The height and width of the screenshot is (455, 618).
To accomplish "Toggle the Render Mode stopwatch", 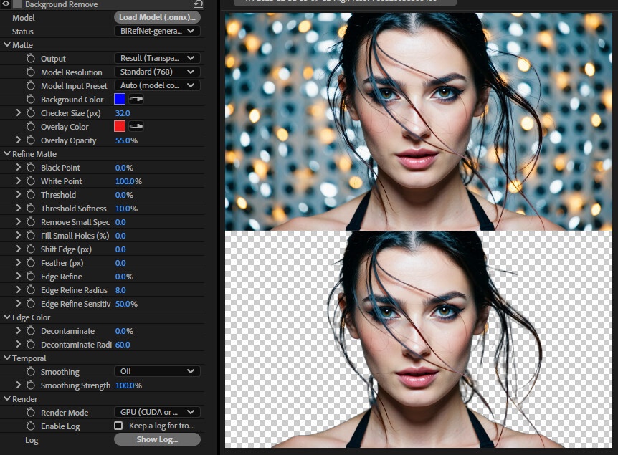I will coord(31,413).
